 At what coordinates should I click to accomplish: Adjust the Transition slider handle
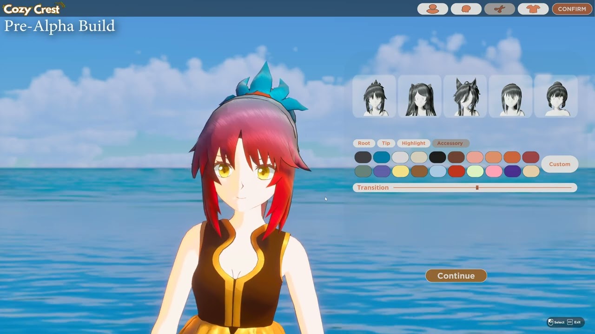(477, 187)
